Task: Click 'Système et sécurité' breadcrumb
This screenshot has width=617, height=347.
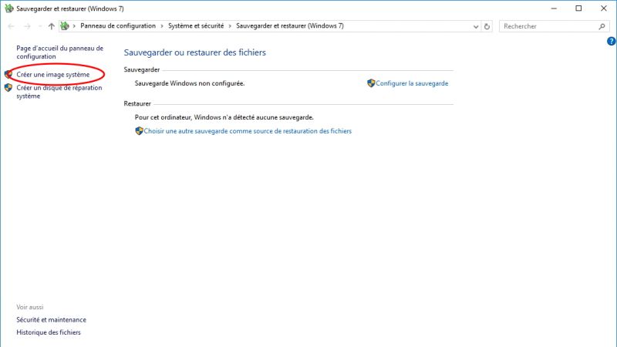Action: pyautogui.click(x=196, y=26)
